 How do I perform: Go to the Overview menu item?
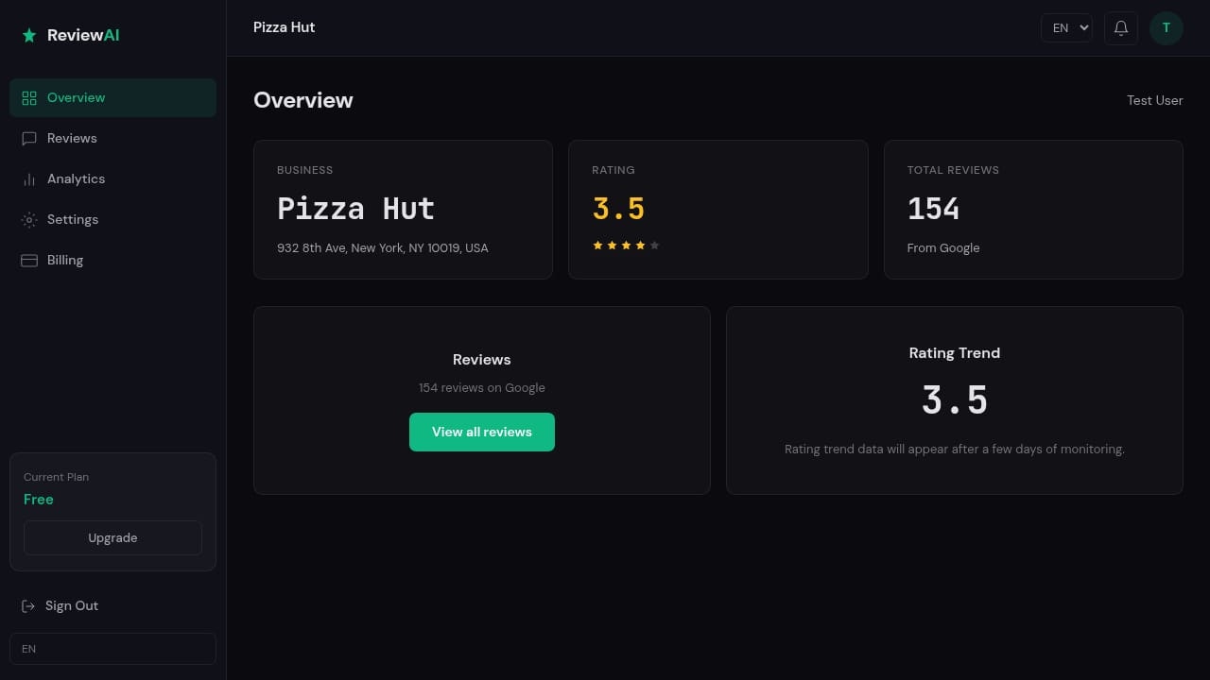point(112,98)
